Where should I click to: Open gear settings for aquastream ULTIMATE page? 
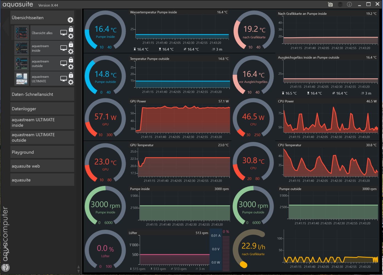coord(71,82)
